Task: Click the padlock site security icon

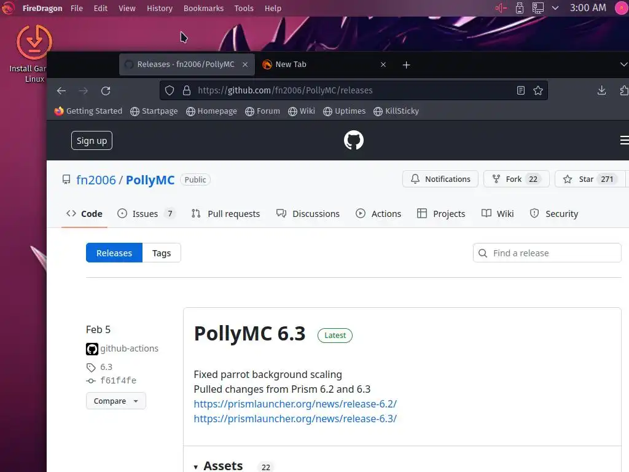Action: coord(187,91)
